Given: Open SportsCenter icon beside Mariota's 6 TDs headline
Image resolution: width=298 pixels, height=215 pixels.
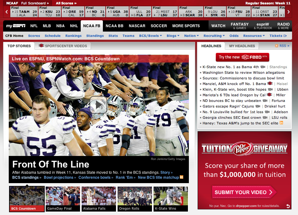Looking at the screenshot, I should [x=269, y=95].
